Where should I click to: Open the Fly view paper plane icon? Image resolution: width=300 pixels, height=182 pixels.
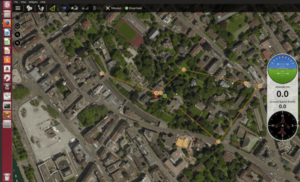52,8
